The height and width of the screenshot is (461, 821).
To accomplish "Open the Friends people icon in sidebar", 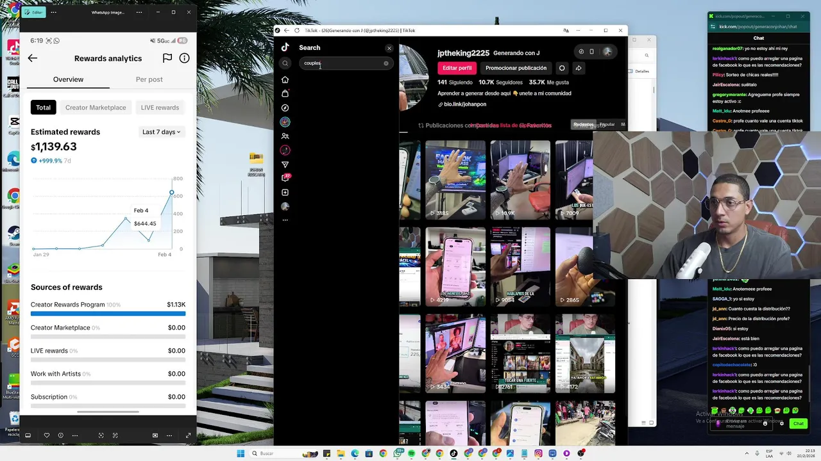I will coord(285,136).
